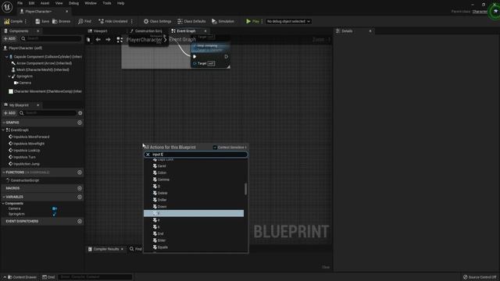
Task: Choose the highlighted E key event
Action: coord(194,213)
